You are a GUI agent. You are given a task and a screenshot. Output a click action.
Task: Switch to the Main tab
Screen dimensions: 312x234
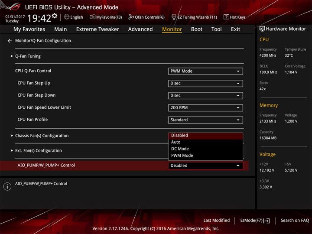pyautogui.click(x=61, y=29)
